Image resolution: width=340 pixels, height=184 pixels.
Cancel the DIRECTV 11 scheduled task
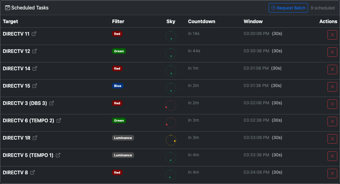coord(332,35)
